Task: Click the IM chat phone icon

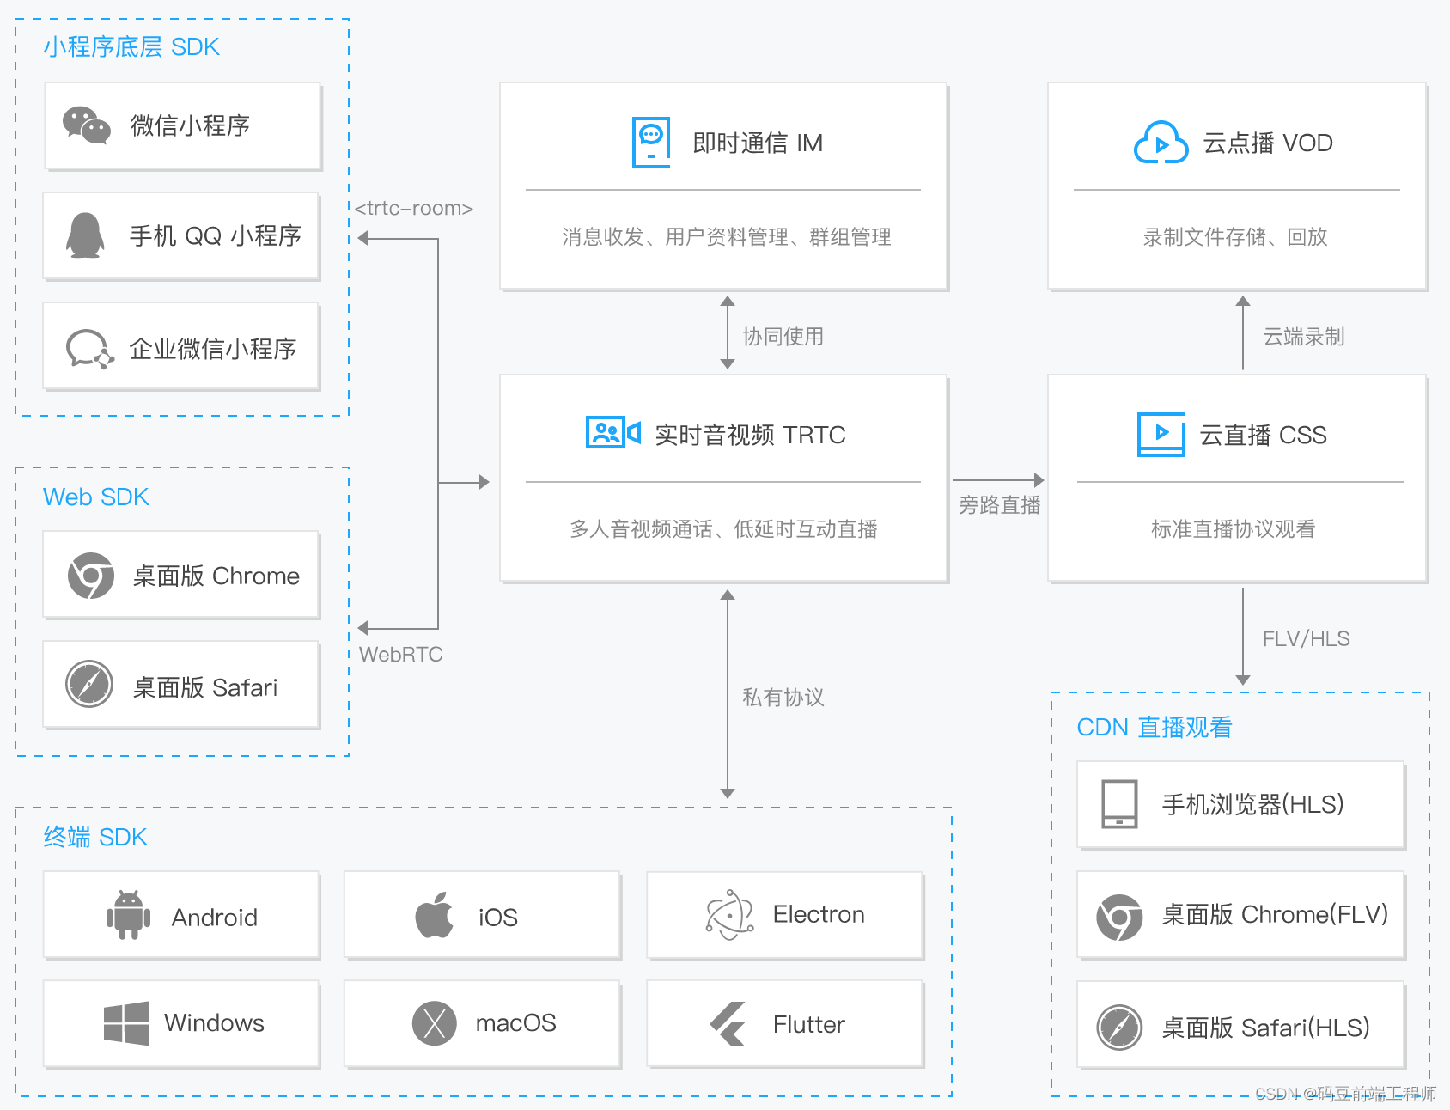Action: pyautogui.click(x=651, y=143)
